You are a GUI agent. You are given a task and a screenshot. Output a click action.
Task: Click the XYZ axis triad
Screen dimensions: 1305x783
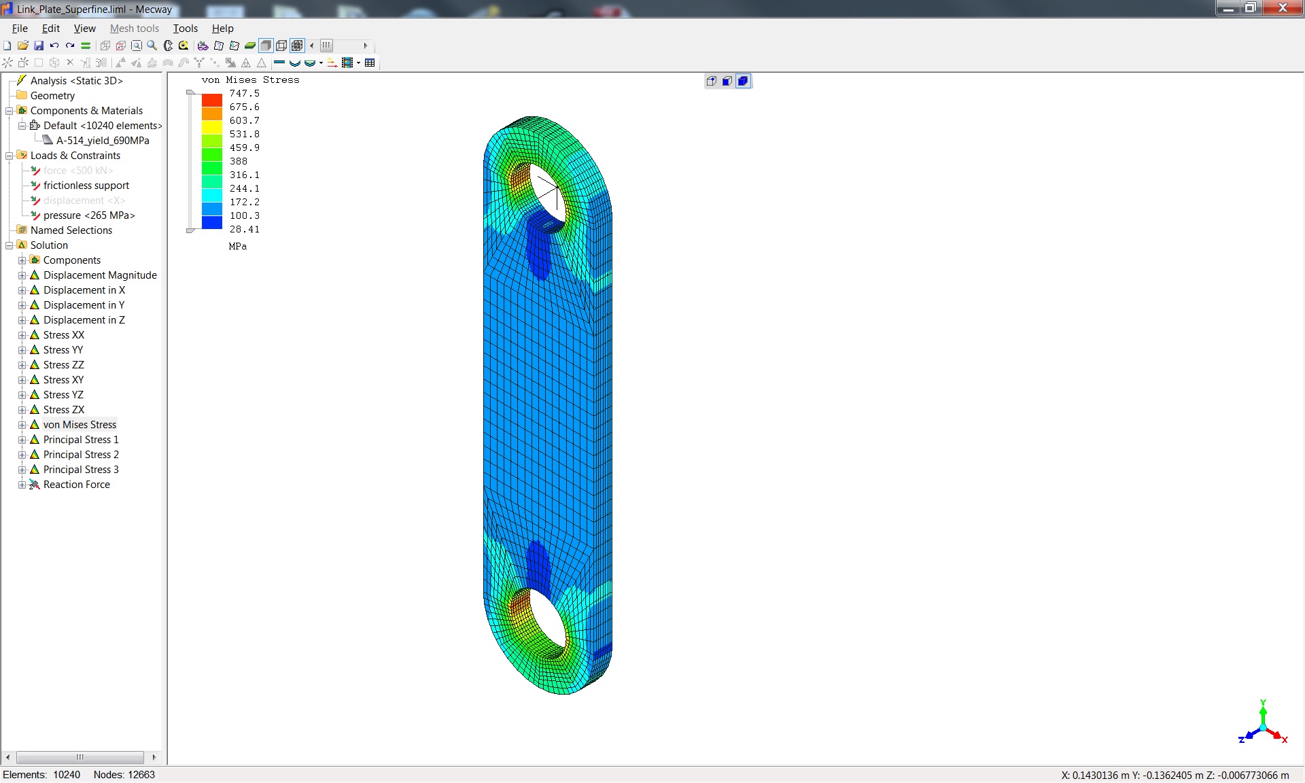1263,723
